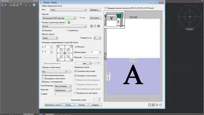
Task: Open the page setup Имя dropdown
Action: (x=68, y=10)
